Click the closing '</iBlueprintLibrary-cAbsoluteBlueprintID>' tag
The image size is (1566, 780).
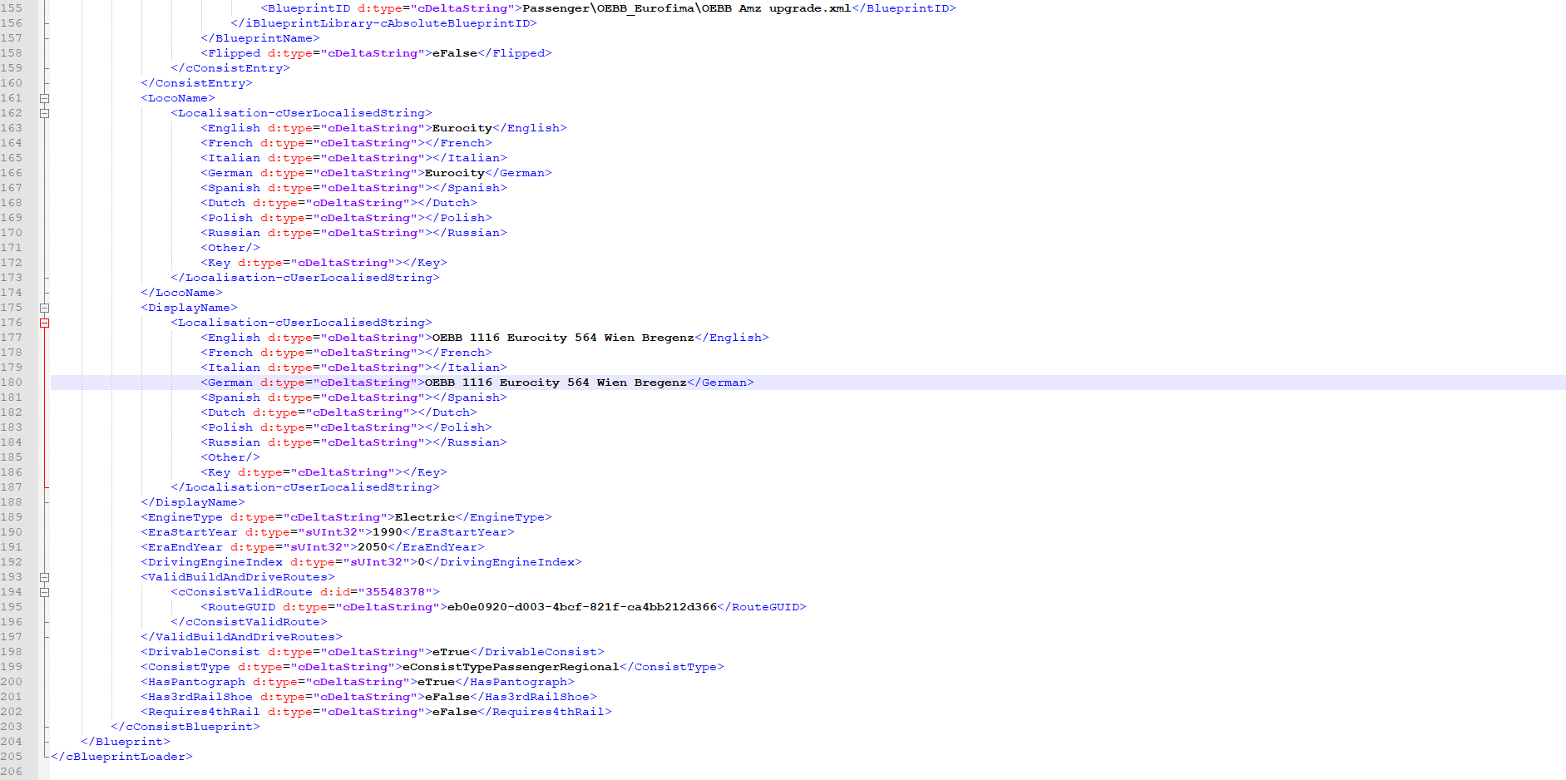pyautogui.click(x=383, y=23)
